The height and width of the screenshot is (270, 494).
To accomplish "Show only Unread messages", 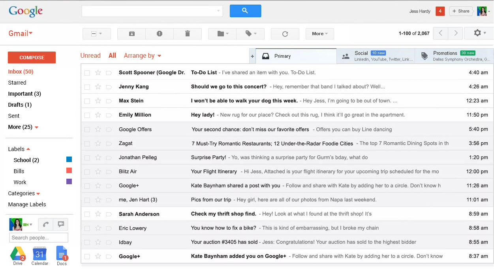I will tap(90, 56).
